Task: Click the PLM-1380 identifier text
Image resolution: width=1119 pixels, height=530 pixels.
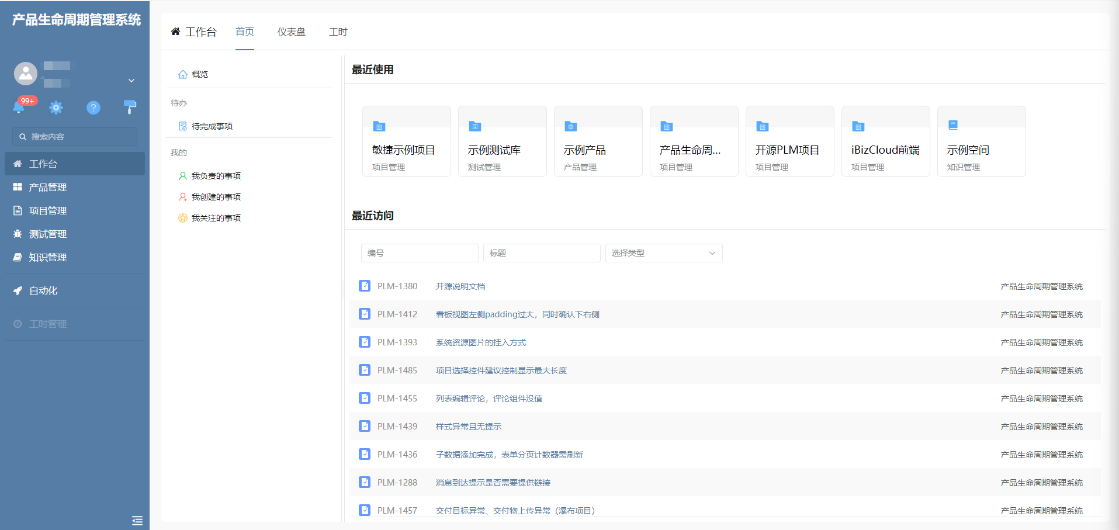Action: pos(397,286)
